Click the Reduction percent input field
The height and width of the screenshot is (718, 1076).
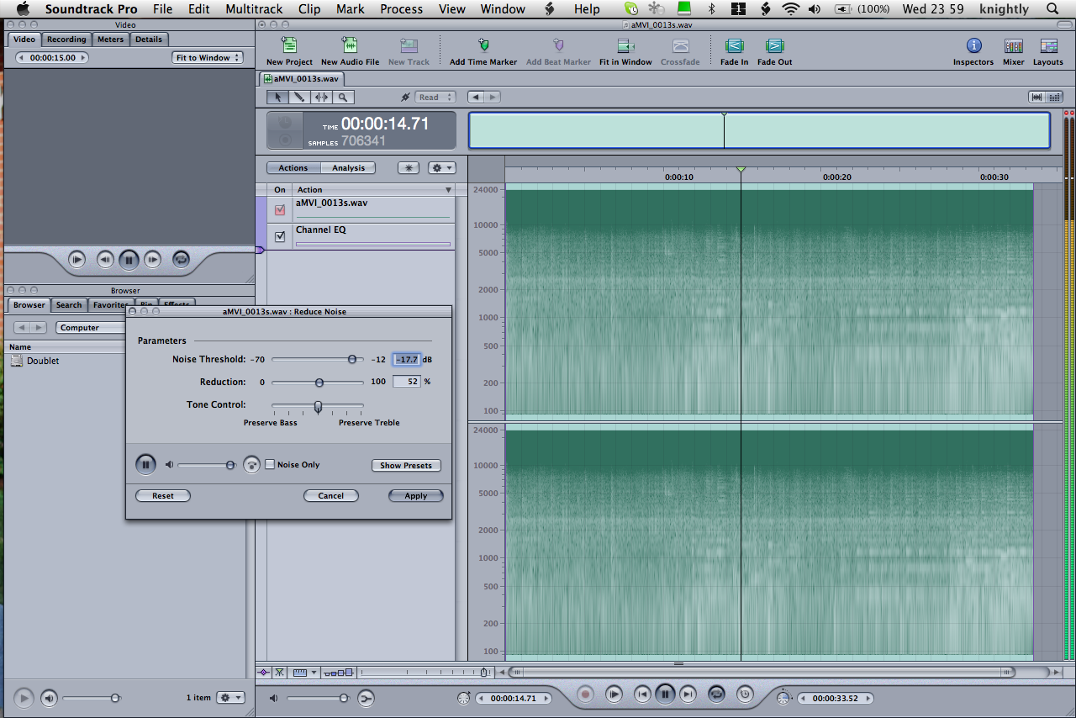(x=407, y=382)
